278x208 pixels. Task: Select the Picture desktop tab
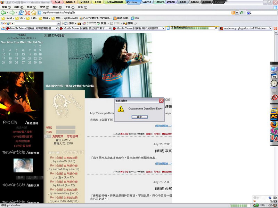point(159,2)
